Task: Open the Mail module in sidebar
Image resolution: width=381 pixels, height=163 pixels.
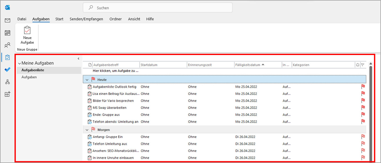Action: [7, 20]
